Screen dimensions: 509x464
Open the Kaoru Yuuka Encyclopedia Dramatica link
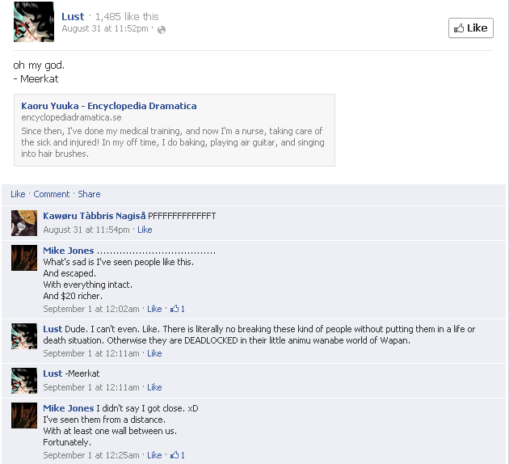109,106
